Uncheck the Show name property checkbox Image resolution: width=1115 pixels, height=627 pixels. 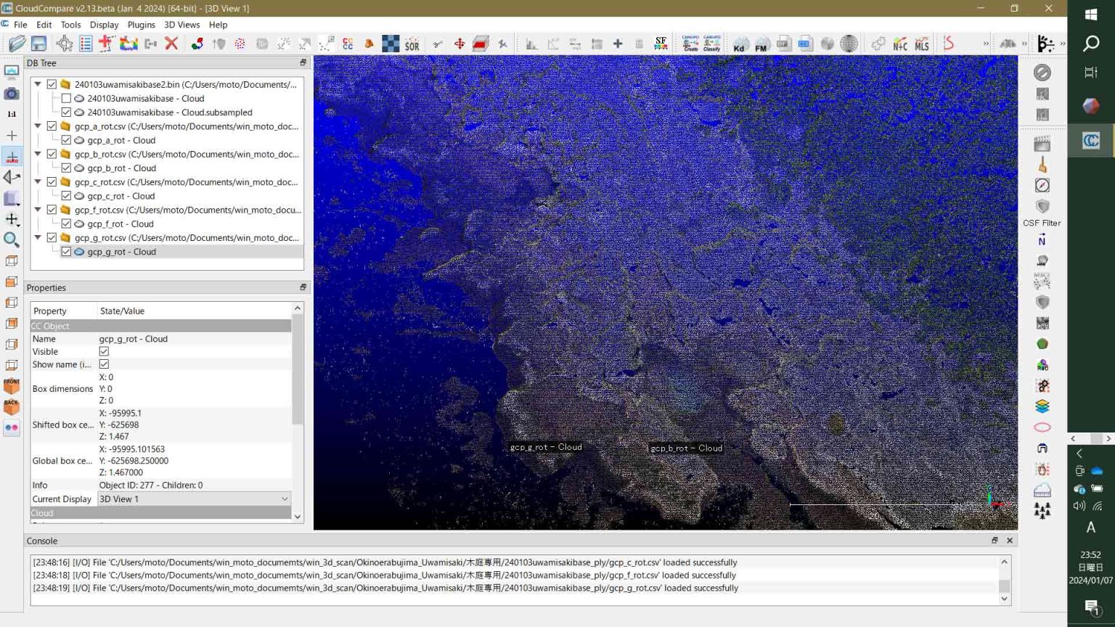pyautogui.click(x=104, y=364)
